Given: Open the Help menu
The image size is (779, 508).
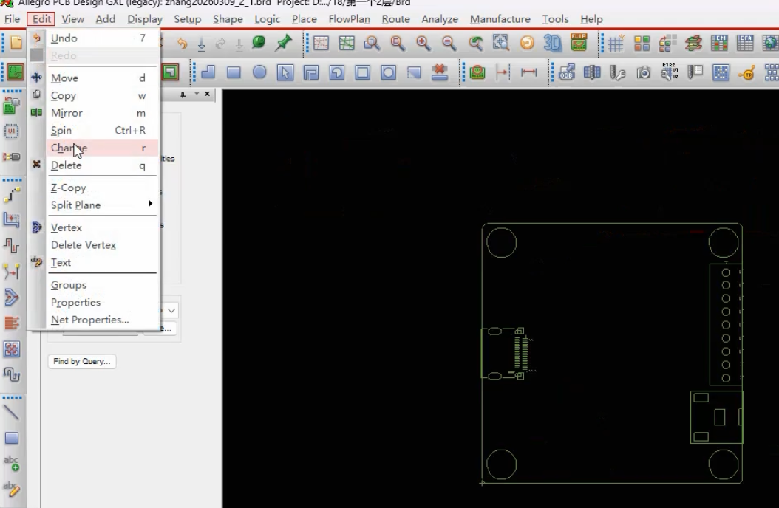Looking at the screenshot, I should pyautogui.click(x=591, y=19).
